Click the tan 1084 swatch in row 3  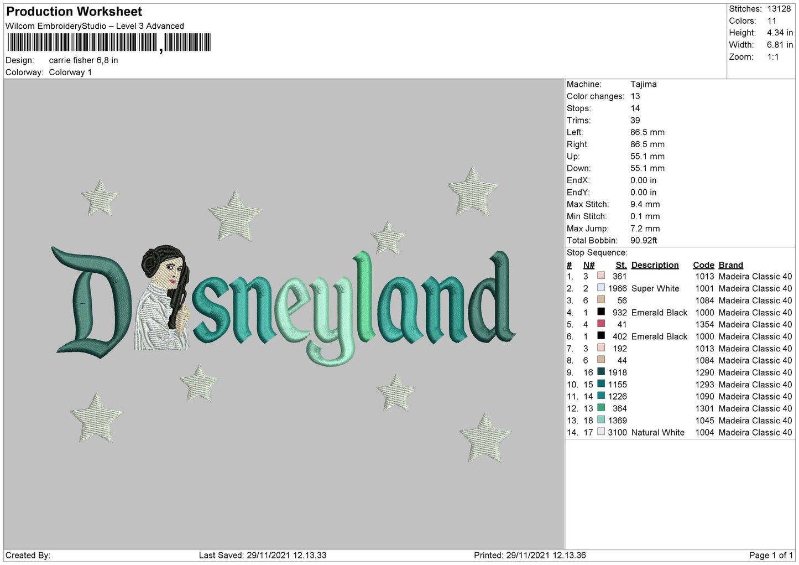pyautogui.click(x=601, y=300)
